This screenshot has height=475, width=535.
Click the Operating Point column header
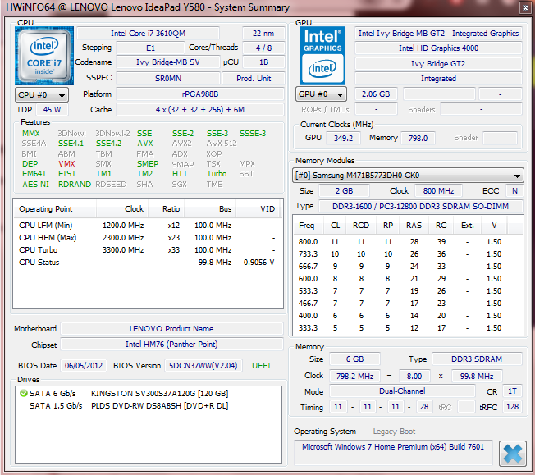(x=55, y=209)
